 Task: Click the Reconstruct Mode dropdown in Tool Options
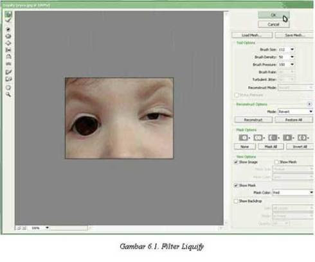click(x=295, y=87)
